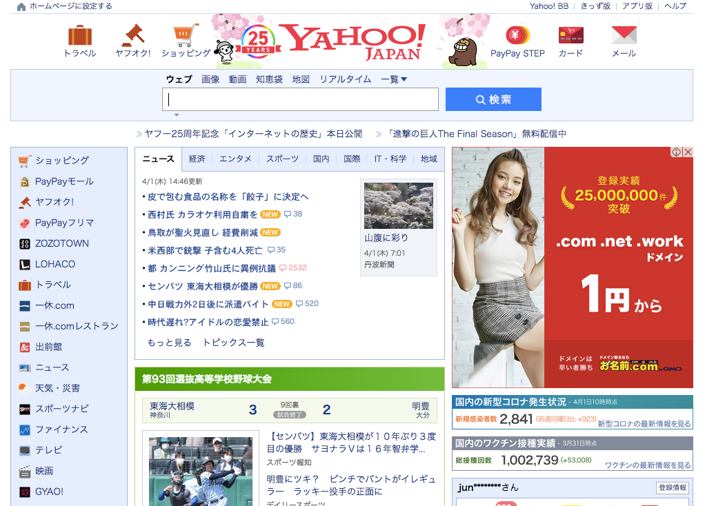Viewport: 705px width, 506px height.
Task: Open the PayPay STEP icon
Action: click(517, 35)
